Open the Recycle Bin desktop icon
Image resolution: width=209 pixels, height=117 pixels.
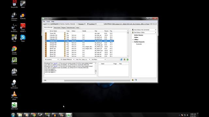pyautogui.click(x=14, y=4)
